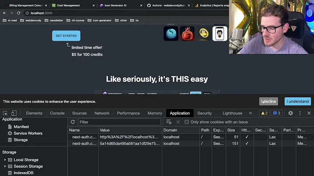Switch to the Elements tab
The image size is (314, 176).
point(34,113)
